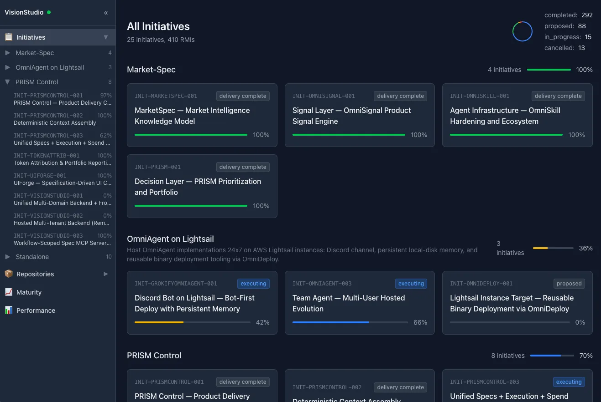Click the '25 initiatives, 410 RMIs' subtitle
Viewport: 601px width, 402px height.
click(161, 40)
